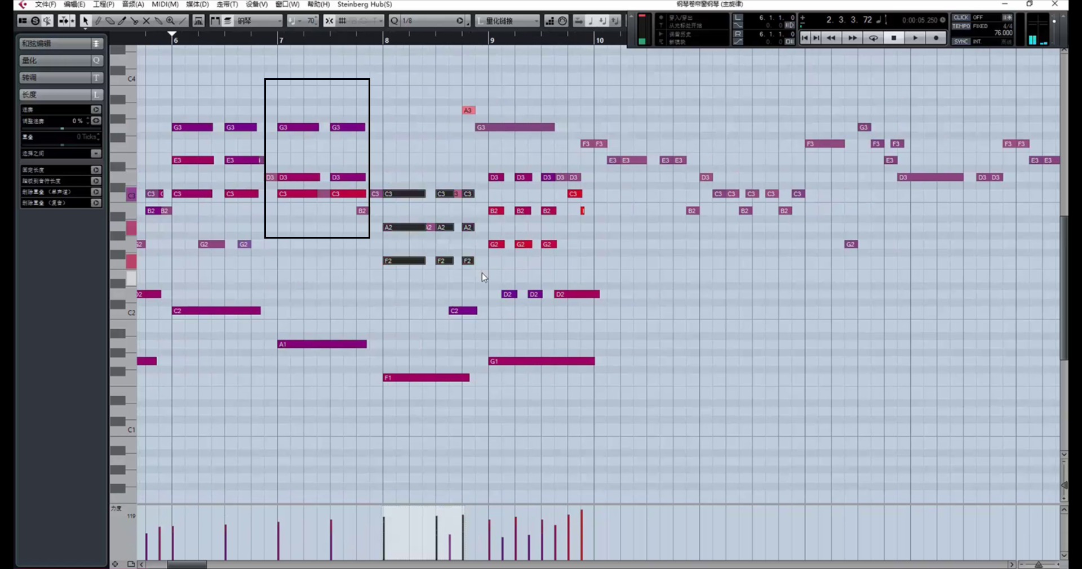Screen dimensions: 1082x569
Task: Select the Object Selection arrow tool
Action: (x=85, y=21)
